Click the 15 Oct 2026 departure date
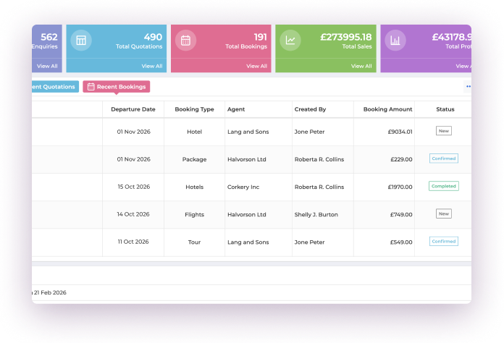The image size is (504, 343). (133, 187)
